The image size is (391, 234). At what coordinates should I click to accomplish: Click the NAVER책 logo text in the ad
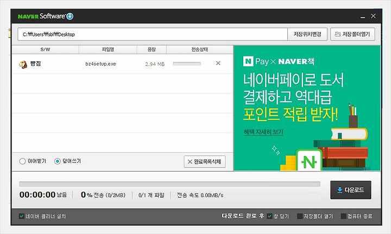point(297,61)
